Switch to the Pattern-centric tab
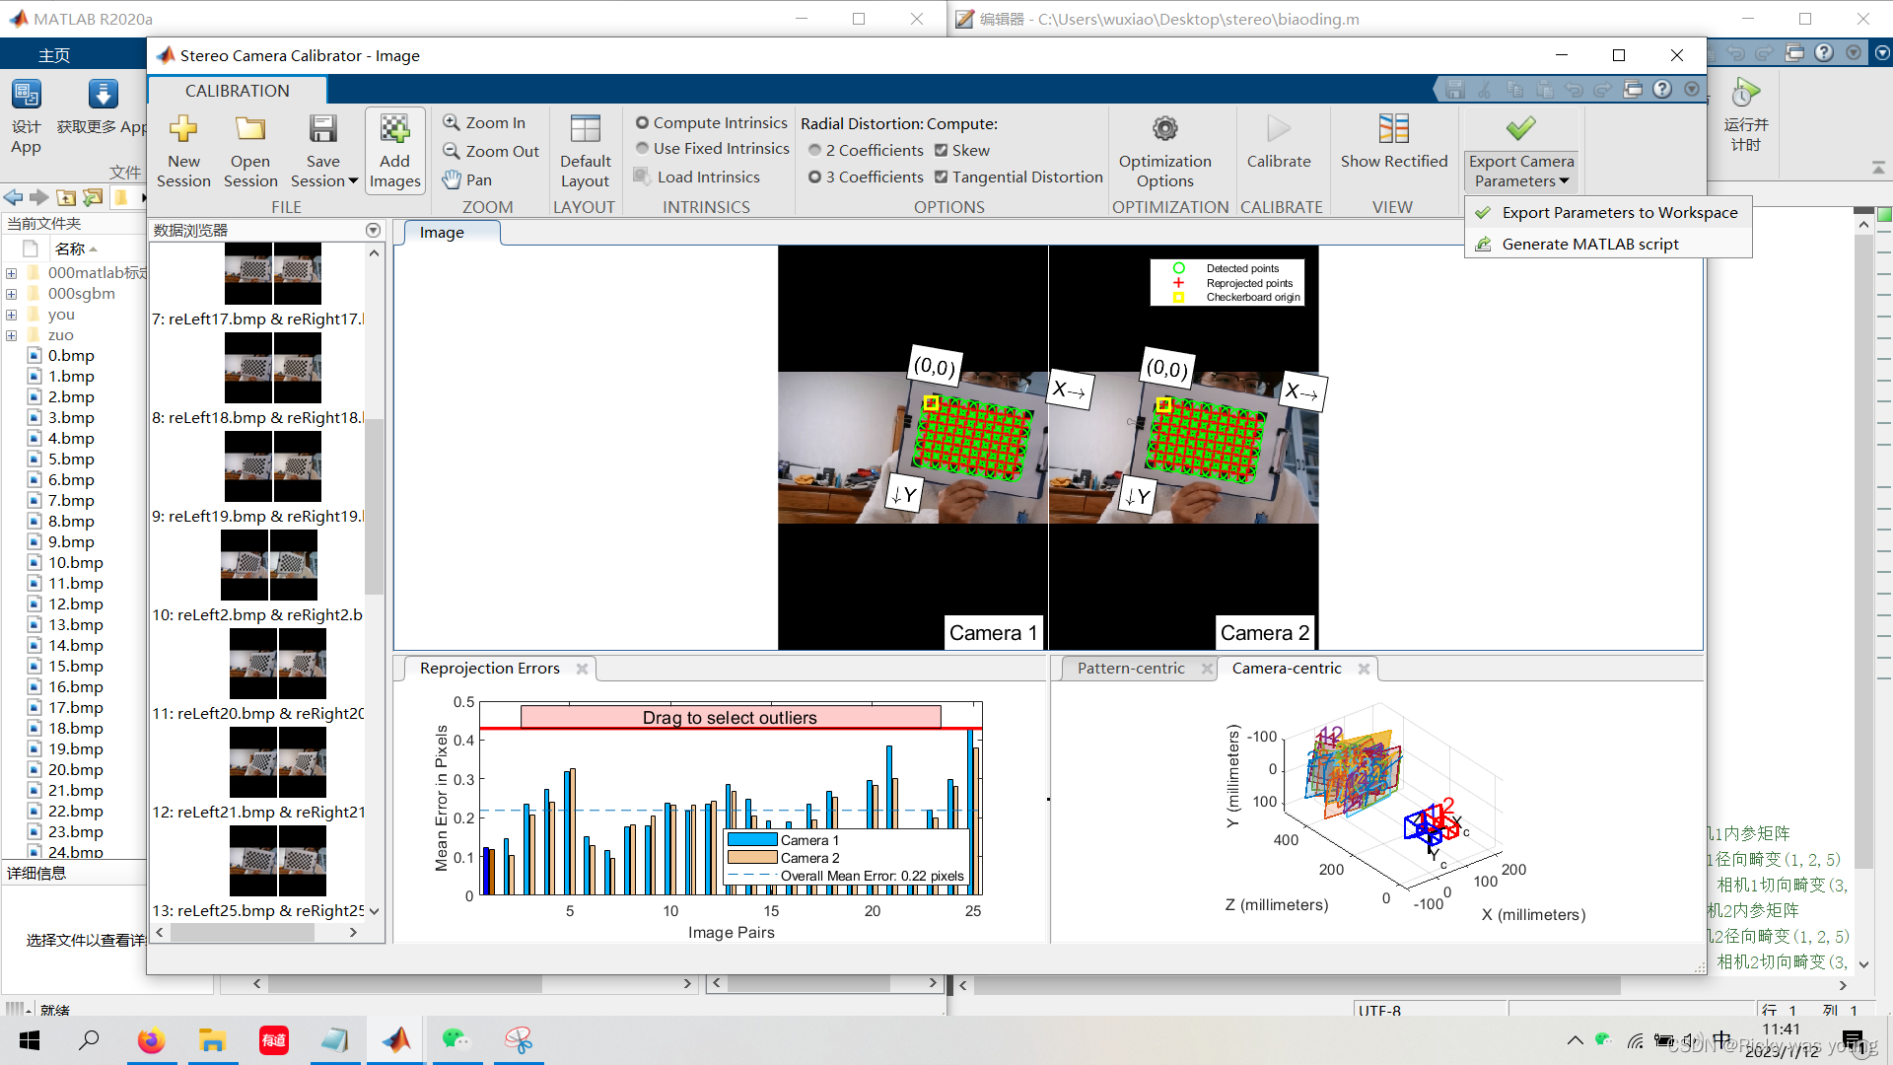The width and height of the screenshot is (1893, 1065). (x=1130, y=668)
